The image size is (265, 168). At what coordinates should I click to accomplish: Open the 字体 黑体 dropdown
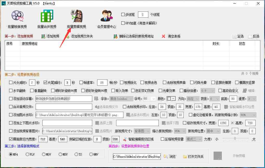point(121,98)
